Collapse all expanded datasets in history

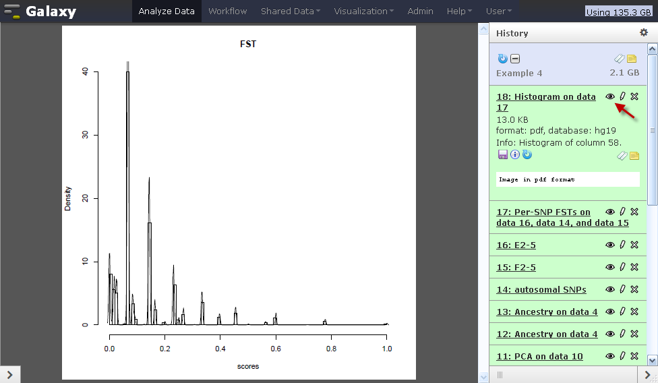coord(515,59)
